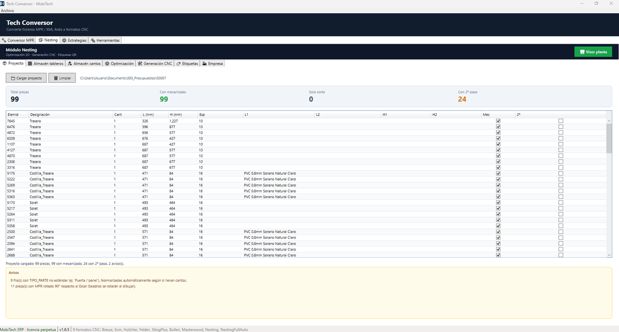Image resolution: width=619 pixels, height=332 pixels.
Task: Open the Archivo menu
Action: pyautogui.click(x=8, y=10)
